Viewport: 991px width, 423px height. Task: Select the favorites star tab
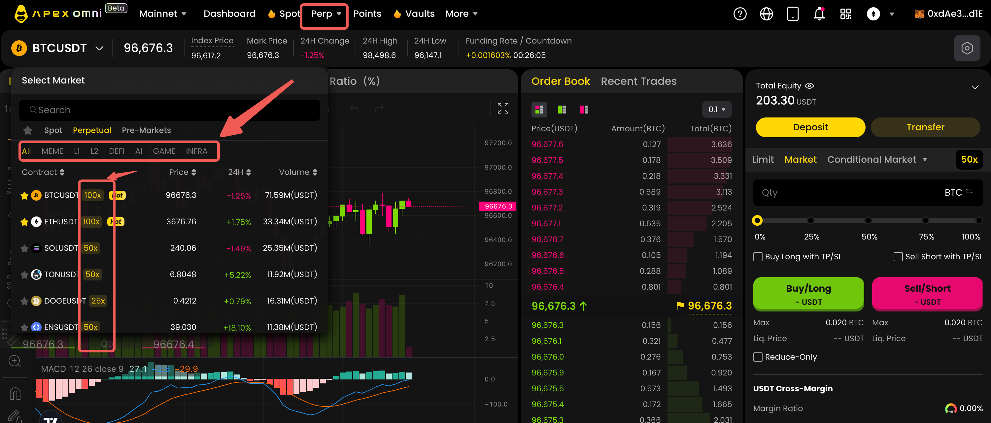(x=28, y=130)
